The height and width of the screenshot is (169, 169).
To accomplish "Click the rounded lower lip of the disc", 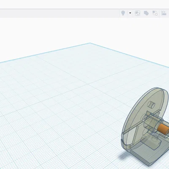I will pos(126,145).
